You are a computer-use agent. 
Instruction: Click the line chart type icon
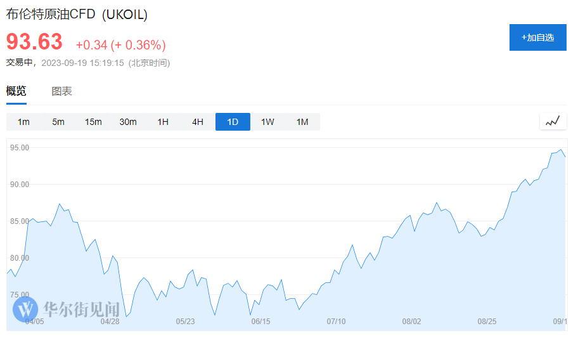coord(553,121)
